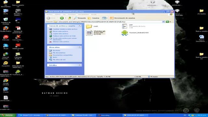Go to Mi PC in Otros sitios
This screenshot has height=117, width=208.
(55, 57)
